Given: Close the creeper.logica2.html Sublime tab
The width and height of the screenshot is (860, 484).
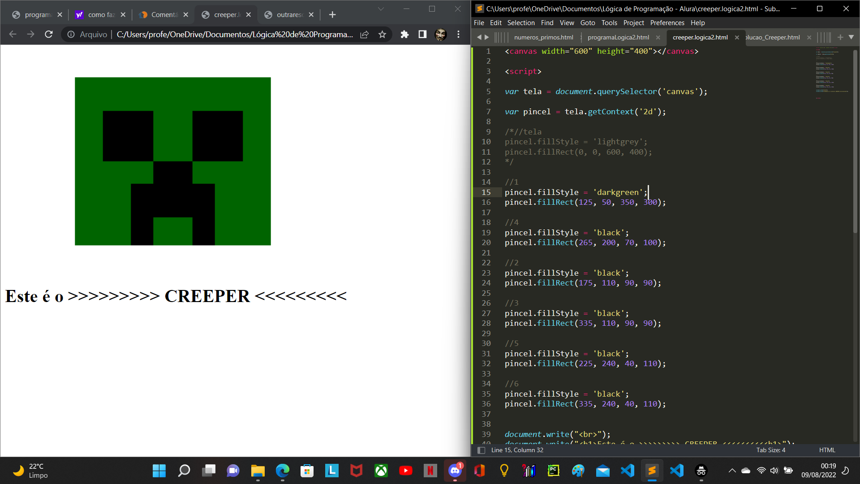Looking at the screenshot, I should [737, 37].
